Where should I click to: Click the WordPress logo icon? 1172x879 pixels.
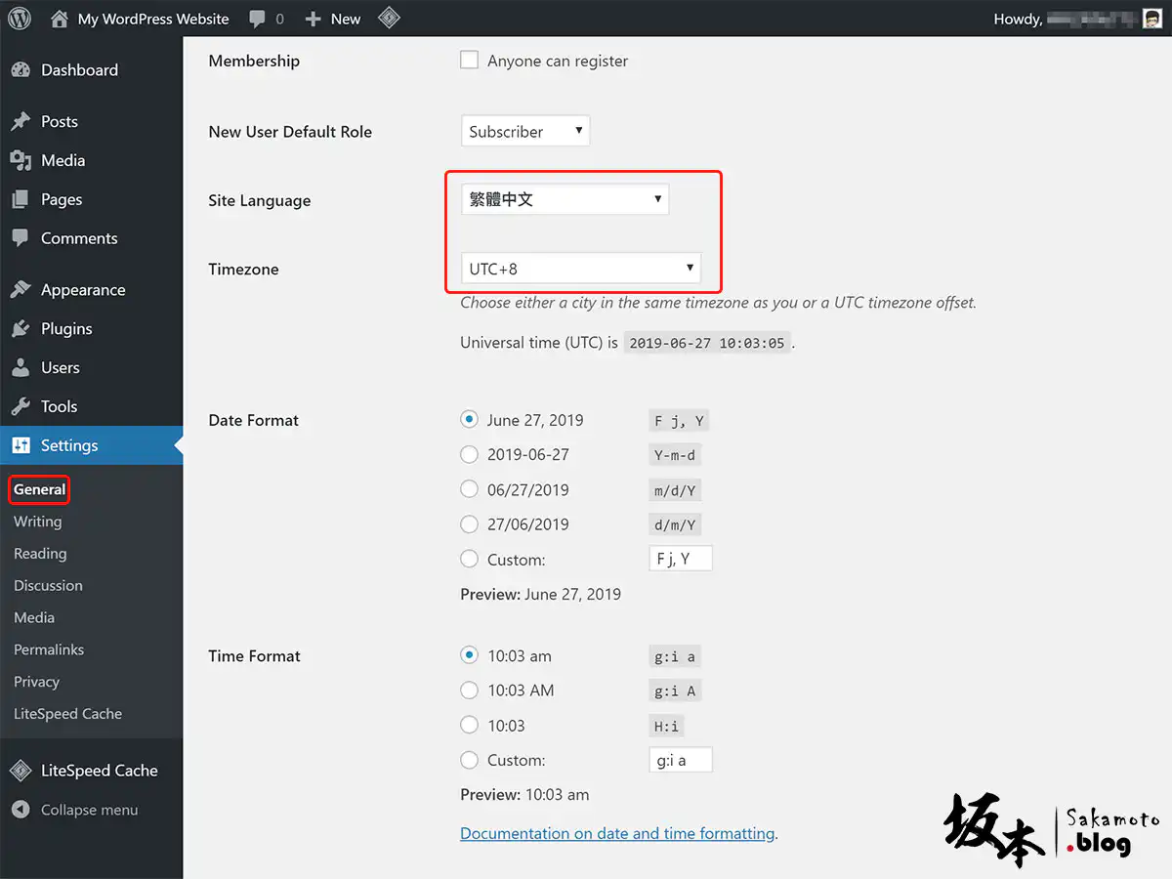[20, 19]
